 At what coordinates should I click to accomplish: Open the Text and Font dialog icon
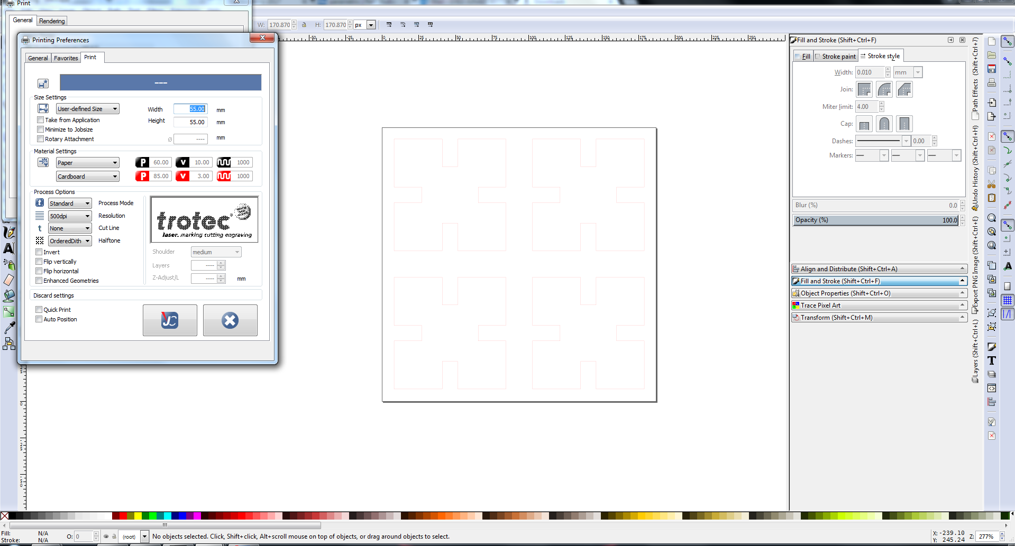pos(992,360)
